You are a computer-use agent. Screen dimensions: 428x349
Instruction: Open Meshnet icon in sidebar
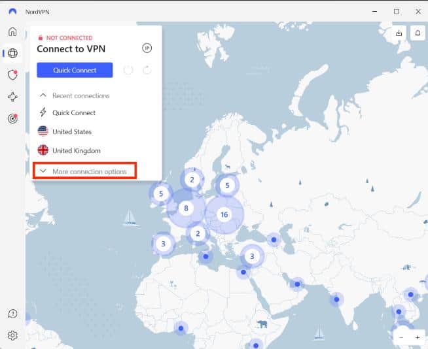pyautogui.click(x=12, y=97)
